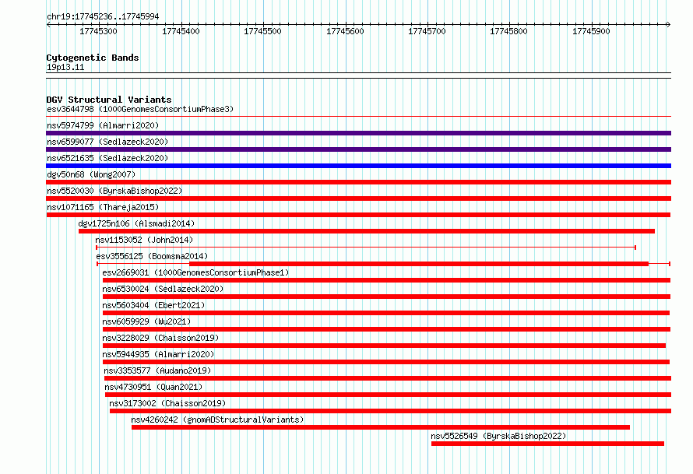Select the nsv4260242 (gnomADStructuralVariants) label
The height and width of the screenshot is (474, 693).
tap(217, 420)
